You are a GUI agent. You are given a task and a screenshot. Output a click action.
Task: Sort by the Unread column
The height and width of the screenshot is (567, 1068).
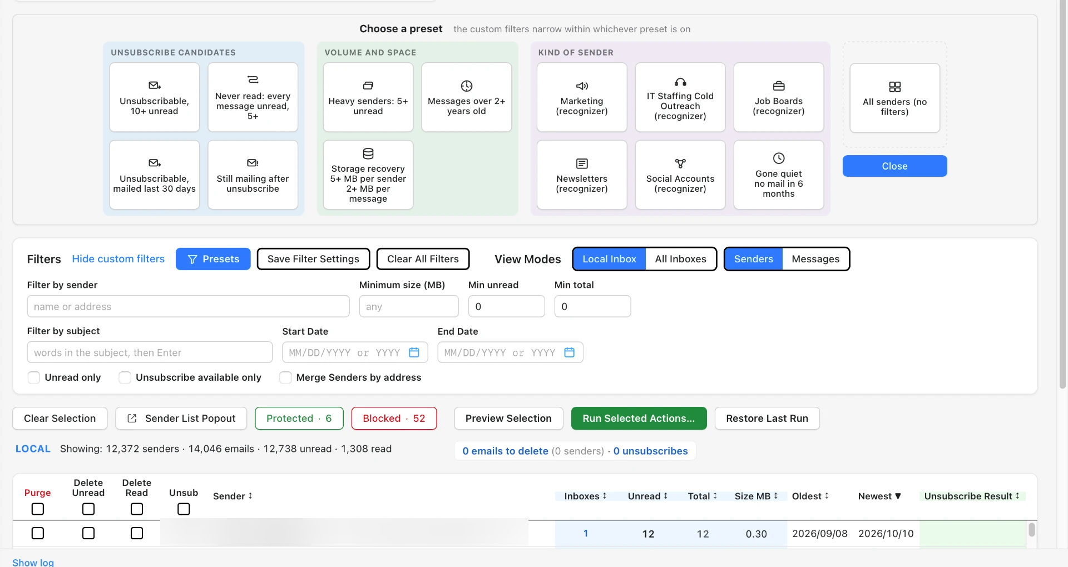647,496
